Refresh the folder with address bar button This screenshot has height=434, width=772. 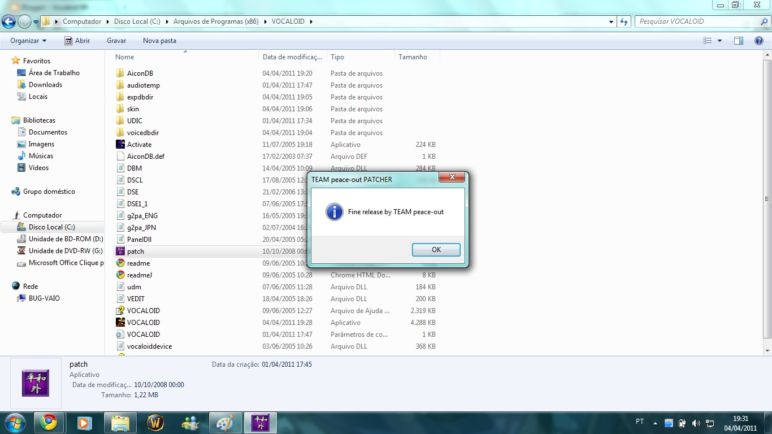(x=624, y=21)
